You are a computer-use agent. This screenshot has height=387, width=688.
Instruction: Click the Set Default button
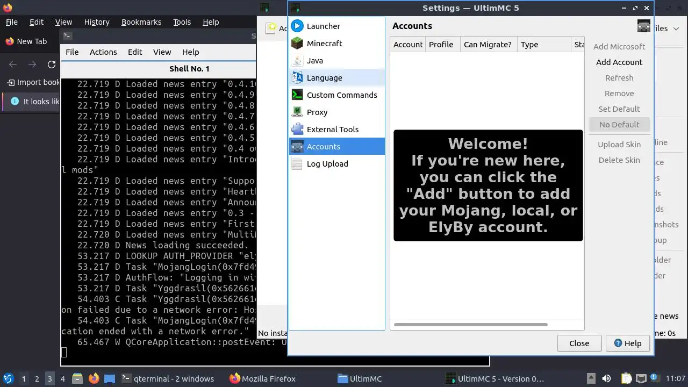619,109
